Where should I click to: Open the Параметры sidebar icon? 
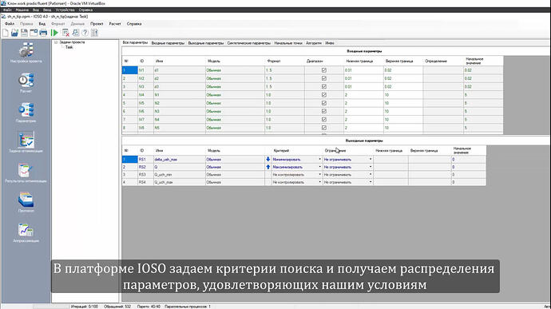26,109
